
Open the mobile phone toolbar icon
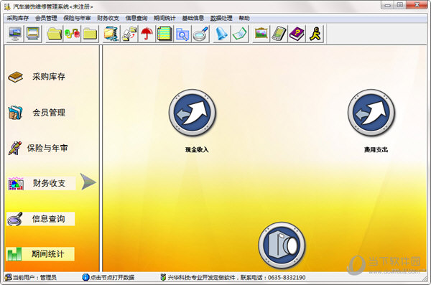click(x=279, y=34)
